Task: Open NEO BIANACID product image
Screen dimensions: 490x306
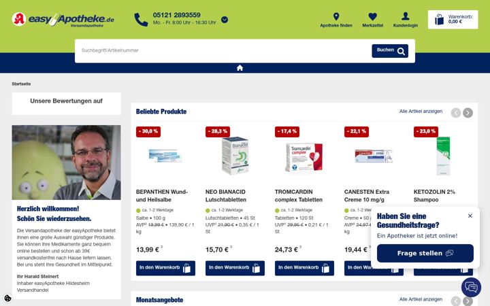Action: click(x=235, y=156)
